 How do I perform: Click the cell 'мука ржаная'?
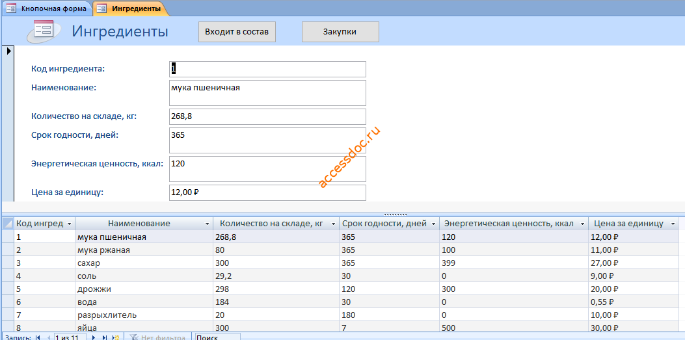[x=144, y=250]
